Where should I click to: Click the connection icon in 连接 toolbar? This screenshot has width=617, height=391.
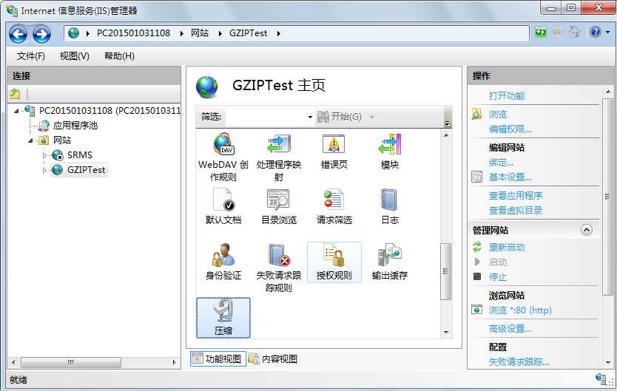[15, 94]
